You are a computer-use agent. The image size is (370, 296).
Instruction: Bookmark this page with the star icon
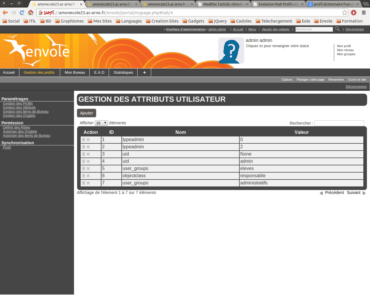tap(345, 13)
